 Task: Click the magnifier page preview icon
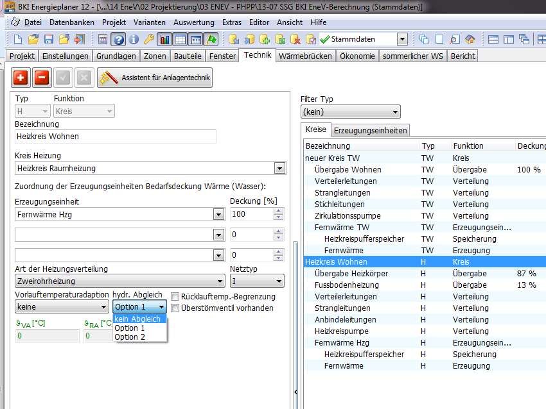pyautogui.click(x=454, y=39)
